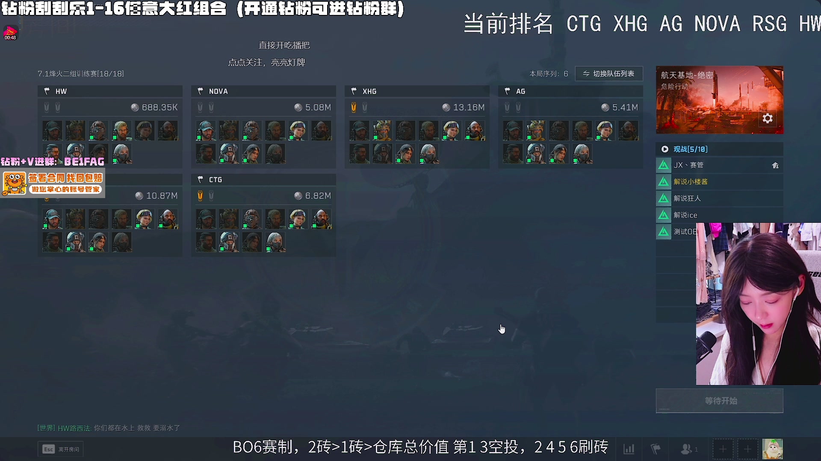Toggle the first key slot on NOVA team

200,107
